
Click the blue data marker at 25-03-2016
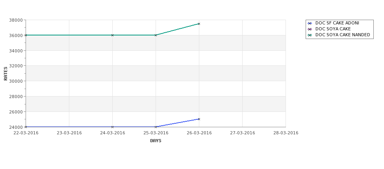tap(156, 127)
